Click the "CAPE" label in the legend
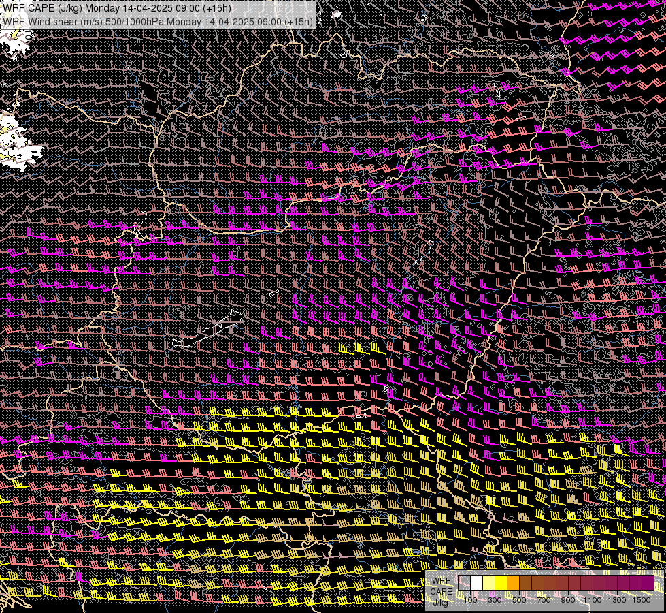Screen dimensions: 666x613 pos(441,592)
